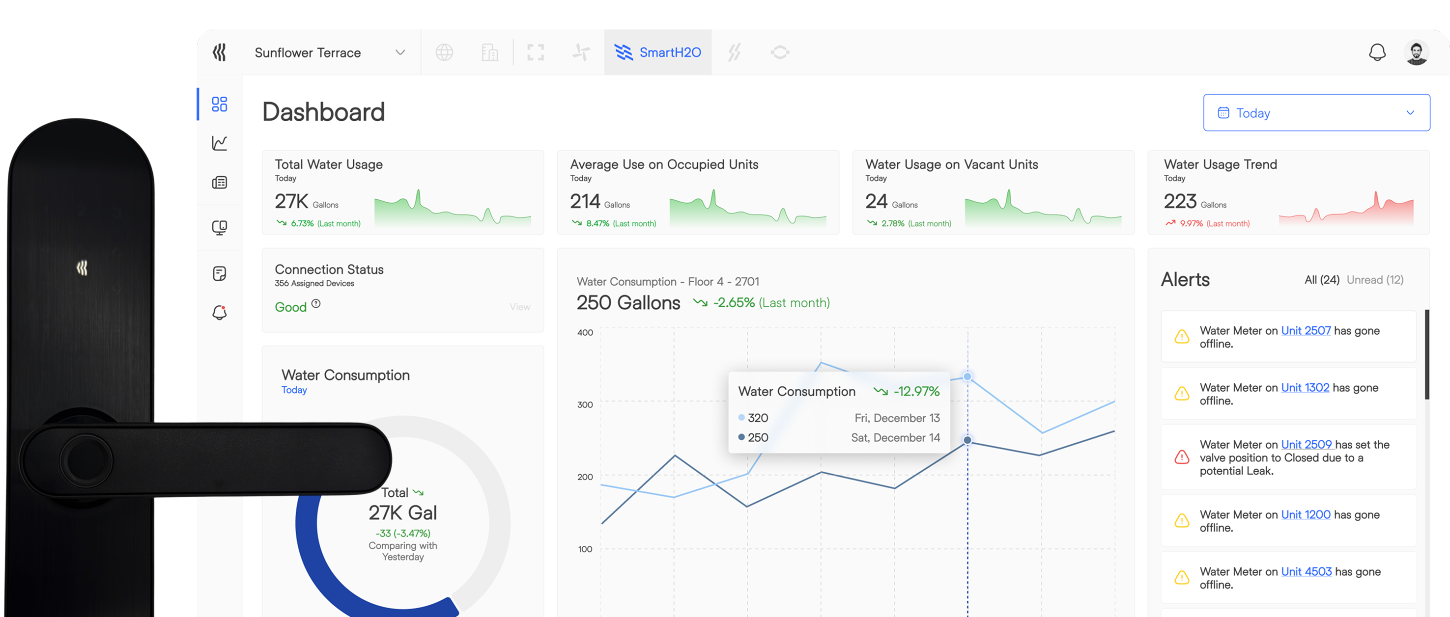
Task: Open Unit 2507 link in alerts
Action: pos(1306,331)
